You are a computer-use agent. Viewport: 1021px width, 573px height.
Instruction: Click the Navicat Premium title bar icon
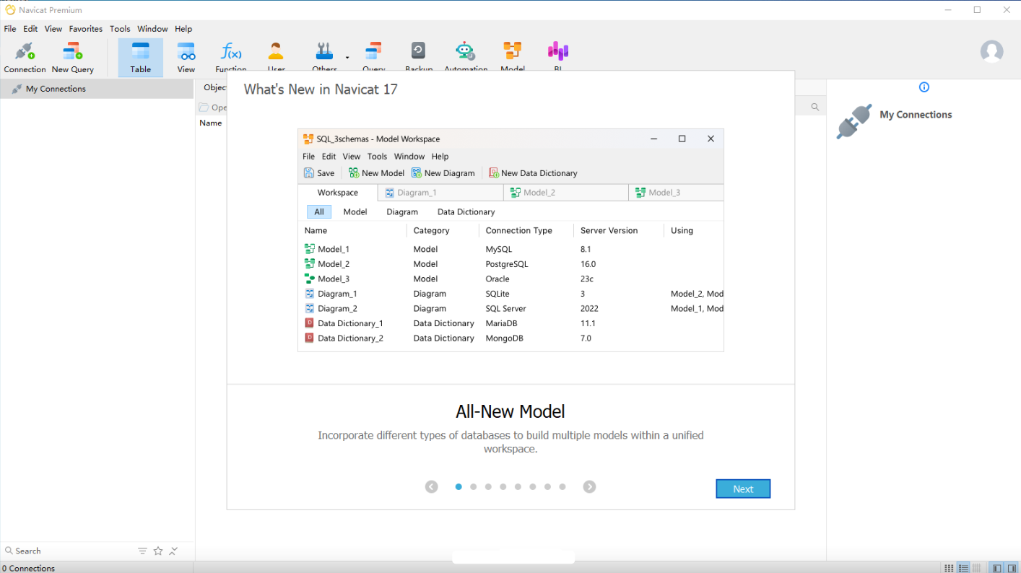click(x=10, y=9)
